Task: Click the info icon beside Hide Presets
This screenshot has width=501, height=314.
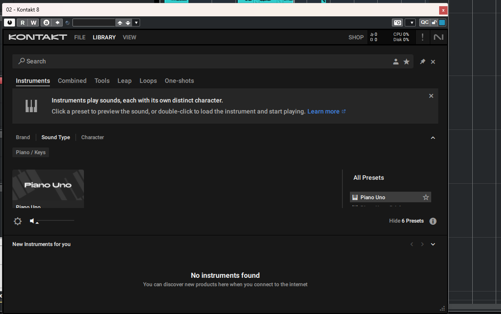Action: pos(433,221)
